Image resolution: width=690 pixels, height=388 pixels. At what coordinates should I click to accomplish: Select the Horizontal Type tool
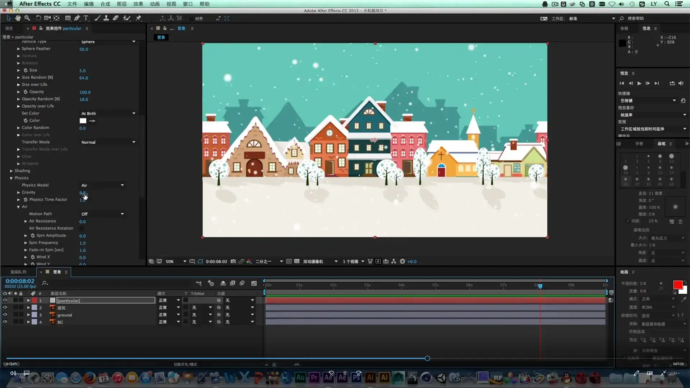point(86,18)
